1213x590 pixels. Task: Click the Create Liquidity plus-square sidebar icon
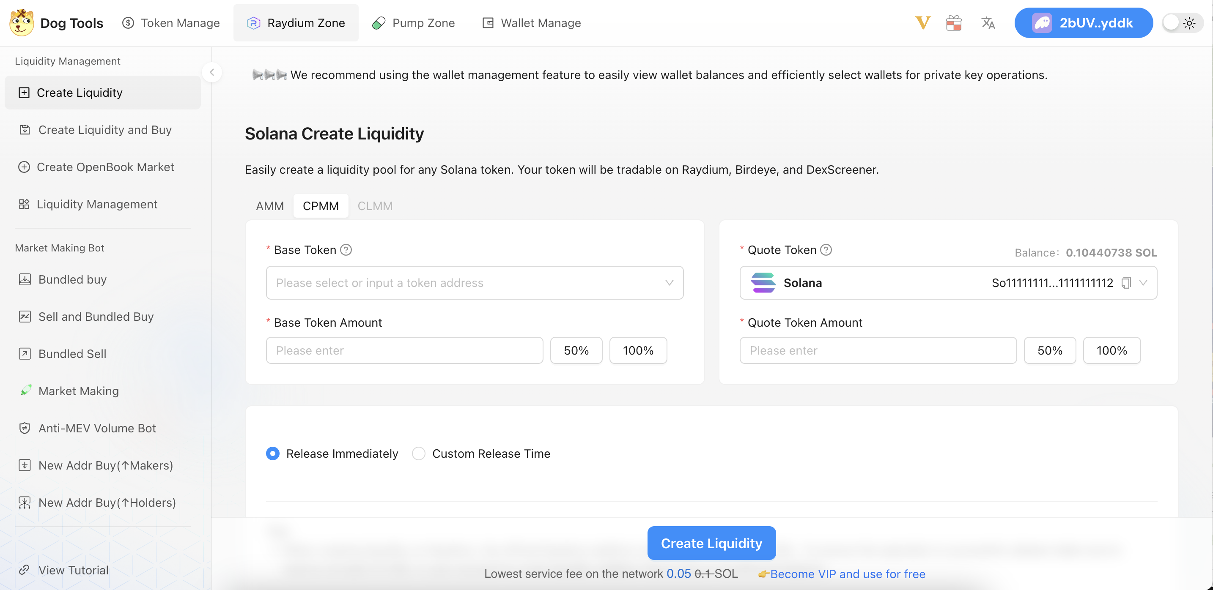pos(24,93)
